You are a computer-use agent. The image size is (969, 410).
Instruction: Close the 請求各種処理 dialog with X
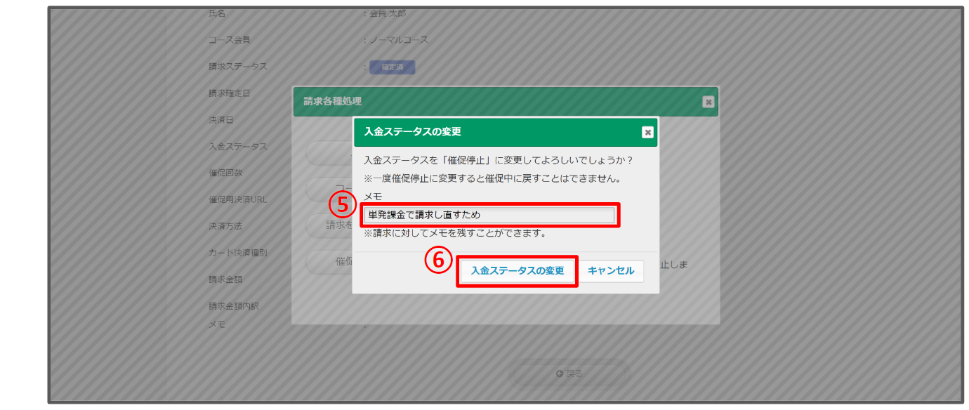pyautogui.click(x=708, y=102)
